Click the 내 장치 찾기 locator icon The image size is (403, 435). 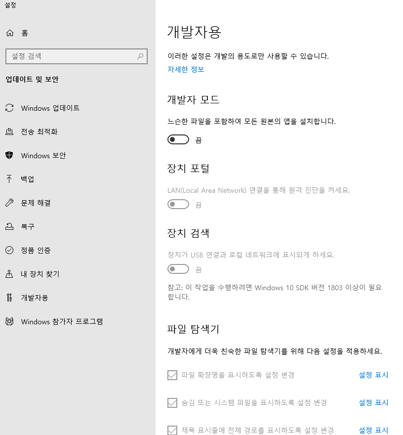(9, 274)
